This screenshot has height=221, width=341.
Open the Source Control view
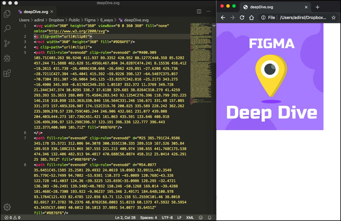[x=7, y=43]
